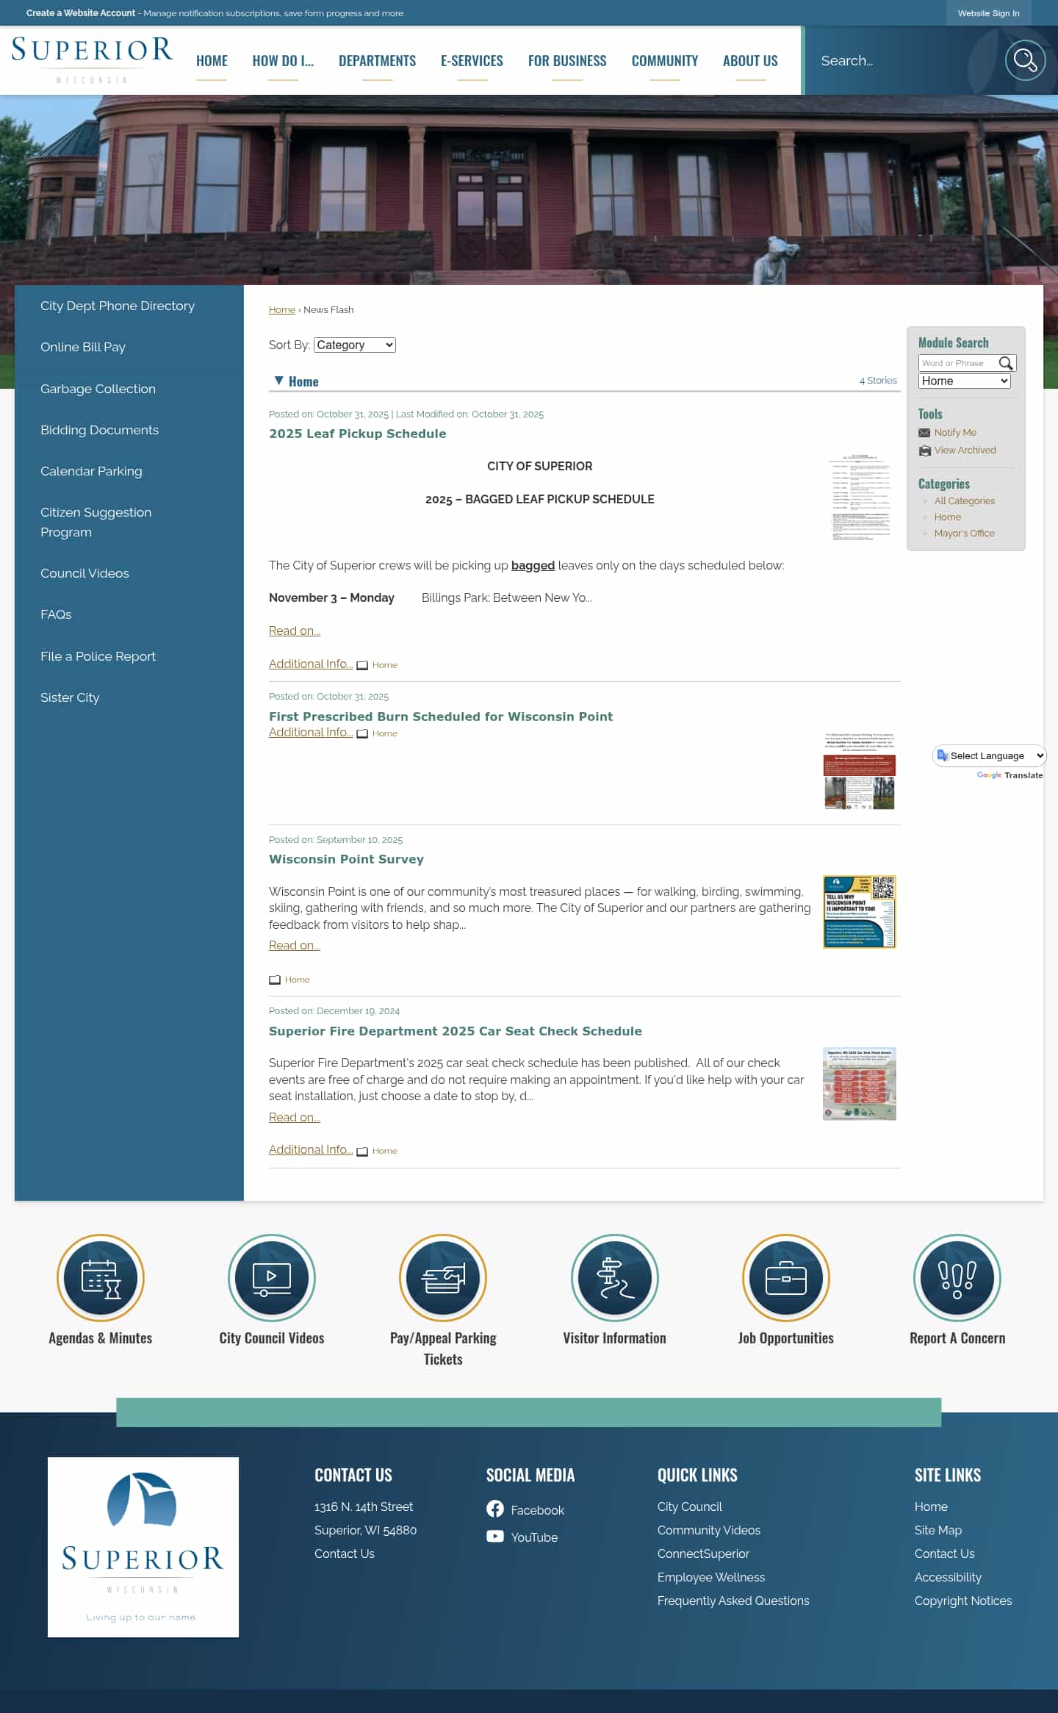The image size is (1058, 1713).
Task: Click the Home breadcrumb link
Action: point(282,310)
